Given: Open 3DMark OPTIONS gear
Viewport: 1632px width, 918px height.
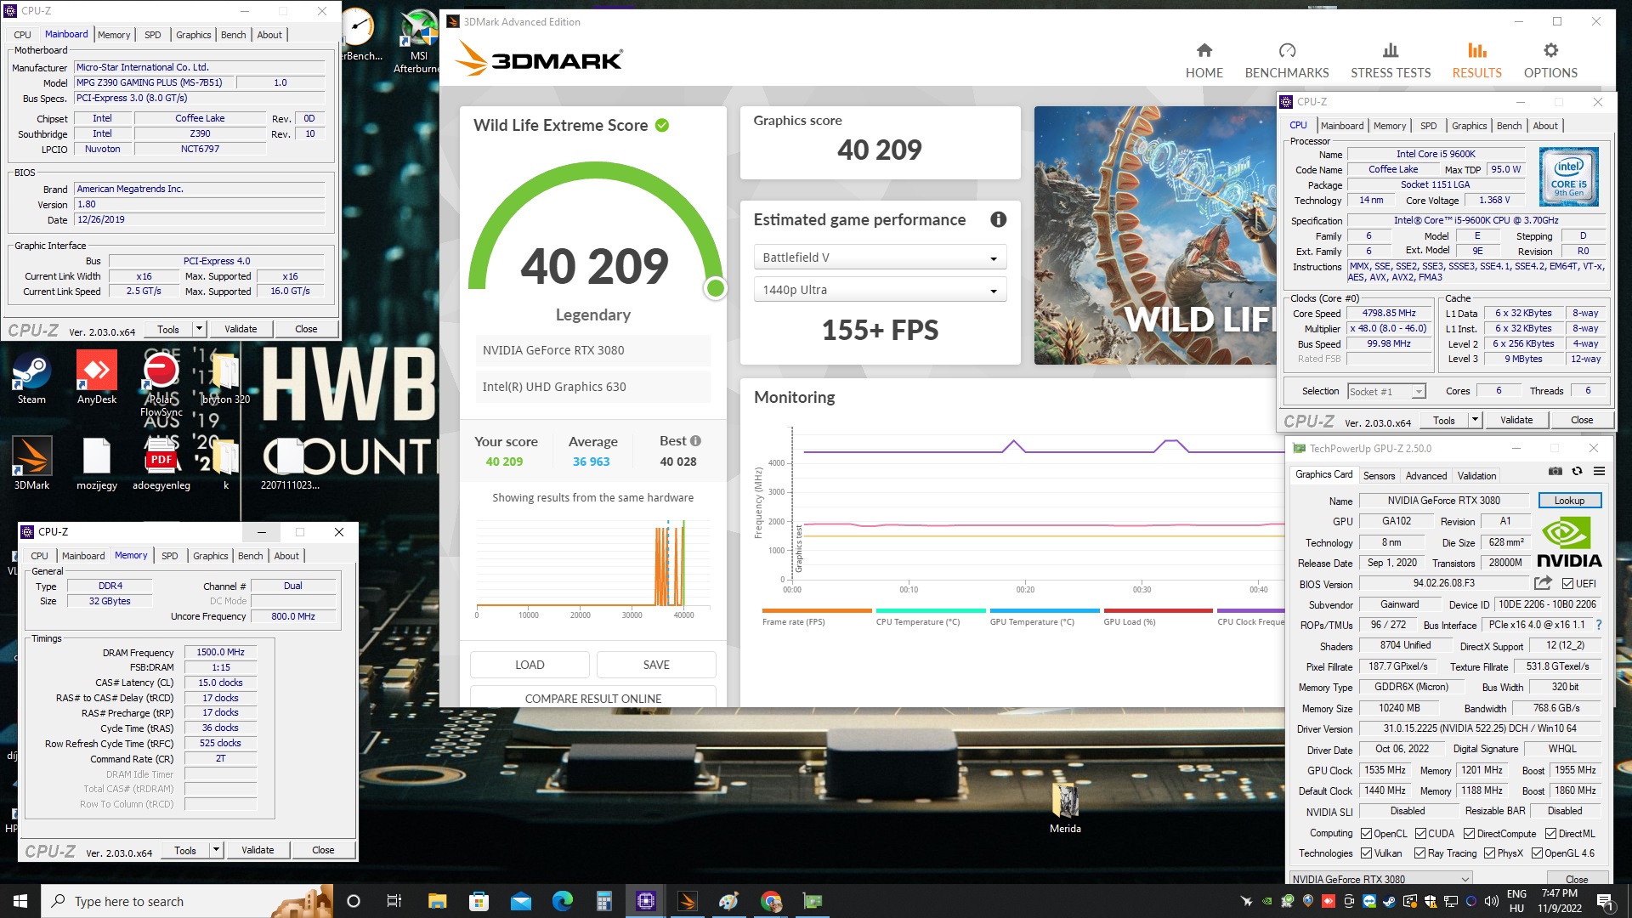Looking at the screenshot, I should tap(1550, 60).
